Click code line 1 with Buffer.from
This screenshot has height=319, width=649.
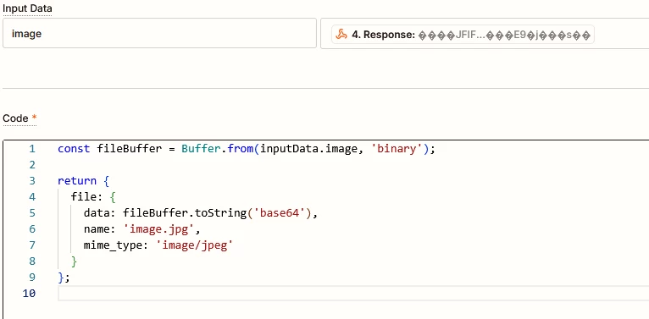click(247, 149)
